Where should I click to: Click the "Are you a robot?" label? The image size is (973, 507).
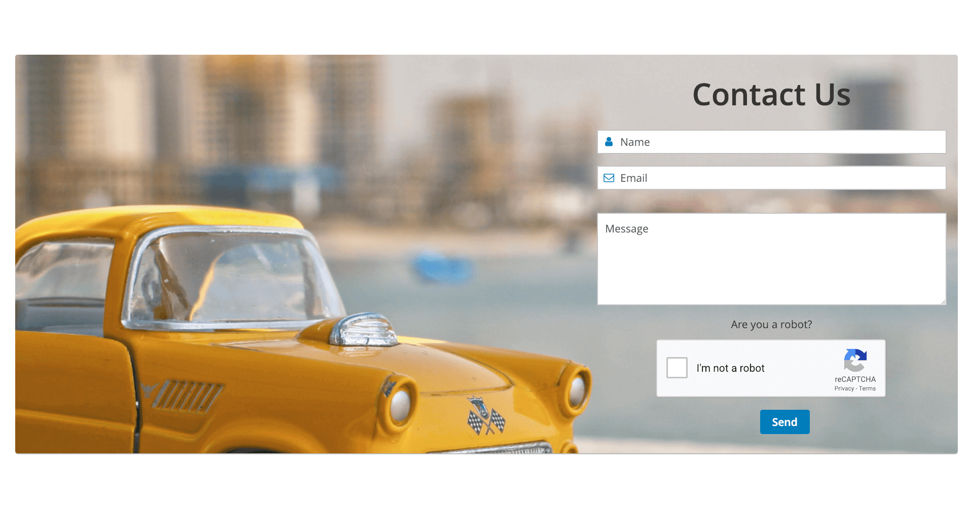[771, 324]
